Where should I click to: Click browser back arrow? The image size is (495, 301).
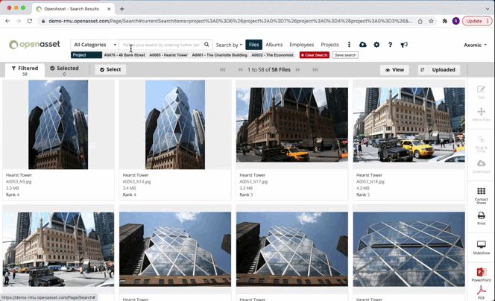(x=7, y=21)
